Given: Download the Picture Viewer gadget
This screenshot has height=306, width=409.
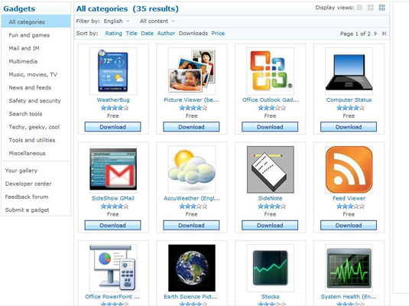Looking at the screenshot, I should point(191,127).
